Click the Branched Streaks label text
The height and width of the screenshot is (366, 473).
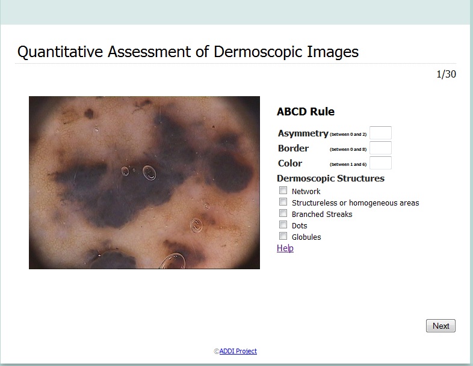click(x=322, y=215)
